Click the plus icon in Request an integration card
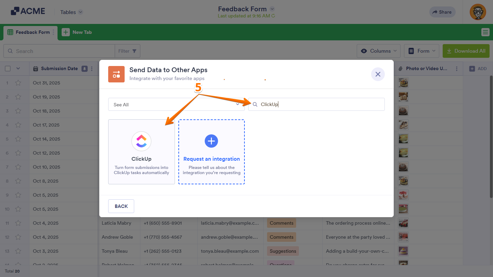Screen dimensions: 493x277 coord(211,141)
